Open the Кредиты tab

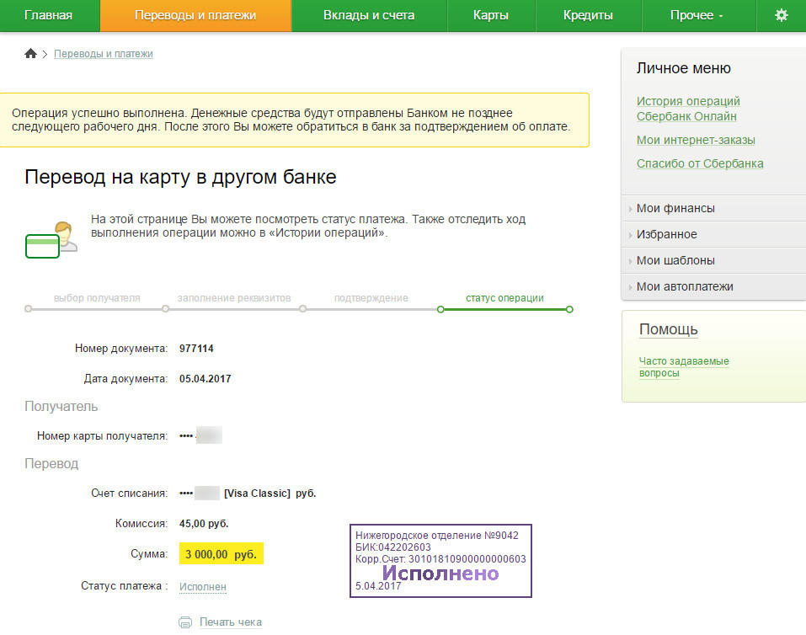[x=588, y=15]
